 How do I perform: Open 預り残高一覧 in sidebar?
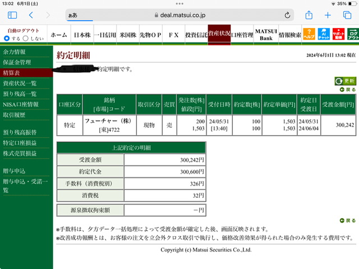(20, 94)
